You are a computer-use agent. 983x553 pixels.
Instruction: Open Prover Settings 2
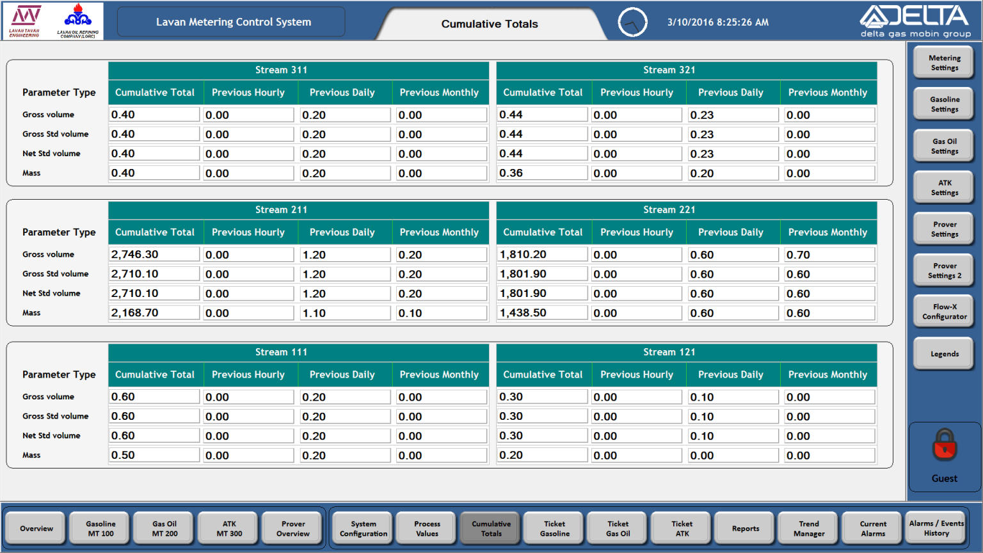[x=943, y=270]
